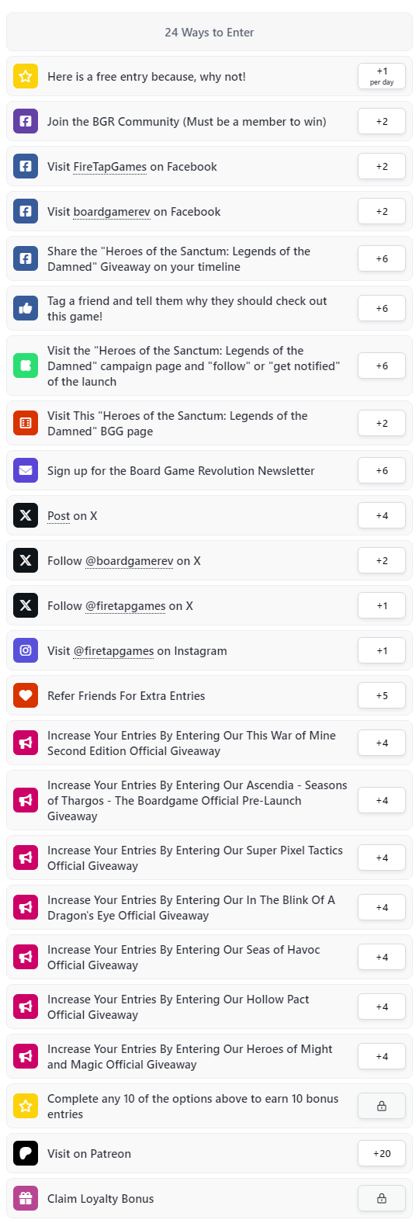The height and width of the screenshot is (1223, 419).
Task: Expand the Hollow Pact Official Giveaway entry
Action: click(209, 1006)
